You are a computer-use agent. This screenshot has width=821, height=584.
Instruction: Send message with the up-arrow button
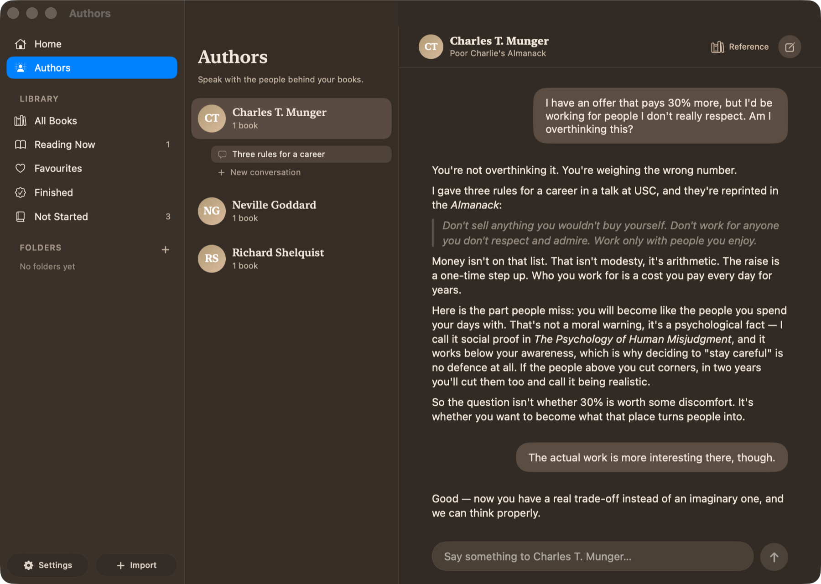(x=774, y=557)
